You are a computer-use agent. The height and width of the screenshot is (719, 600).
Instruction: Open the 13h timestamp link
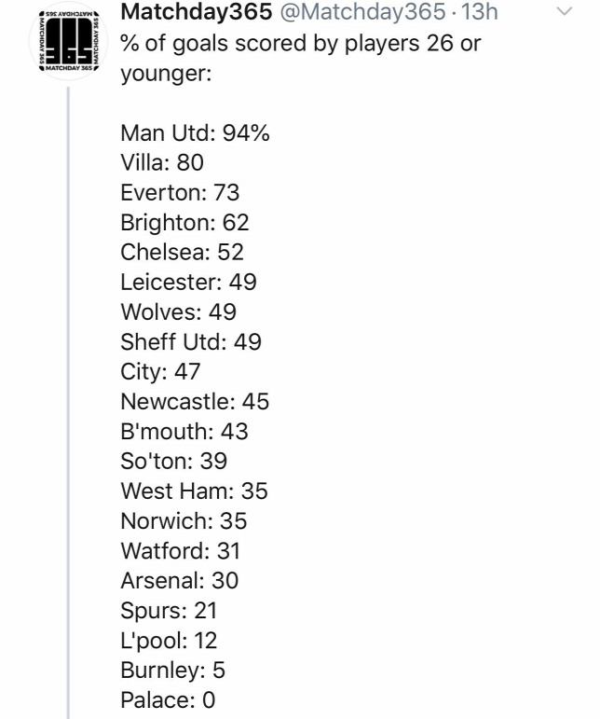pyautogui.click(x=479, y=12)
